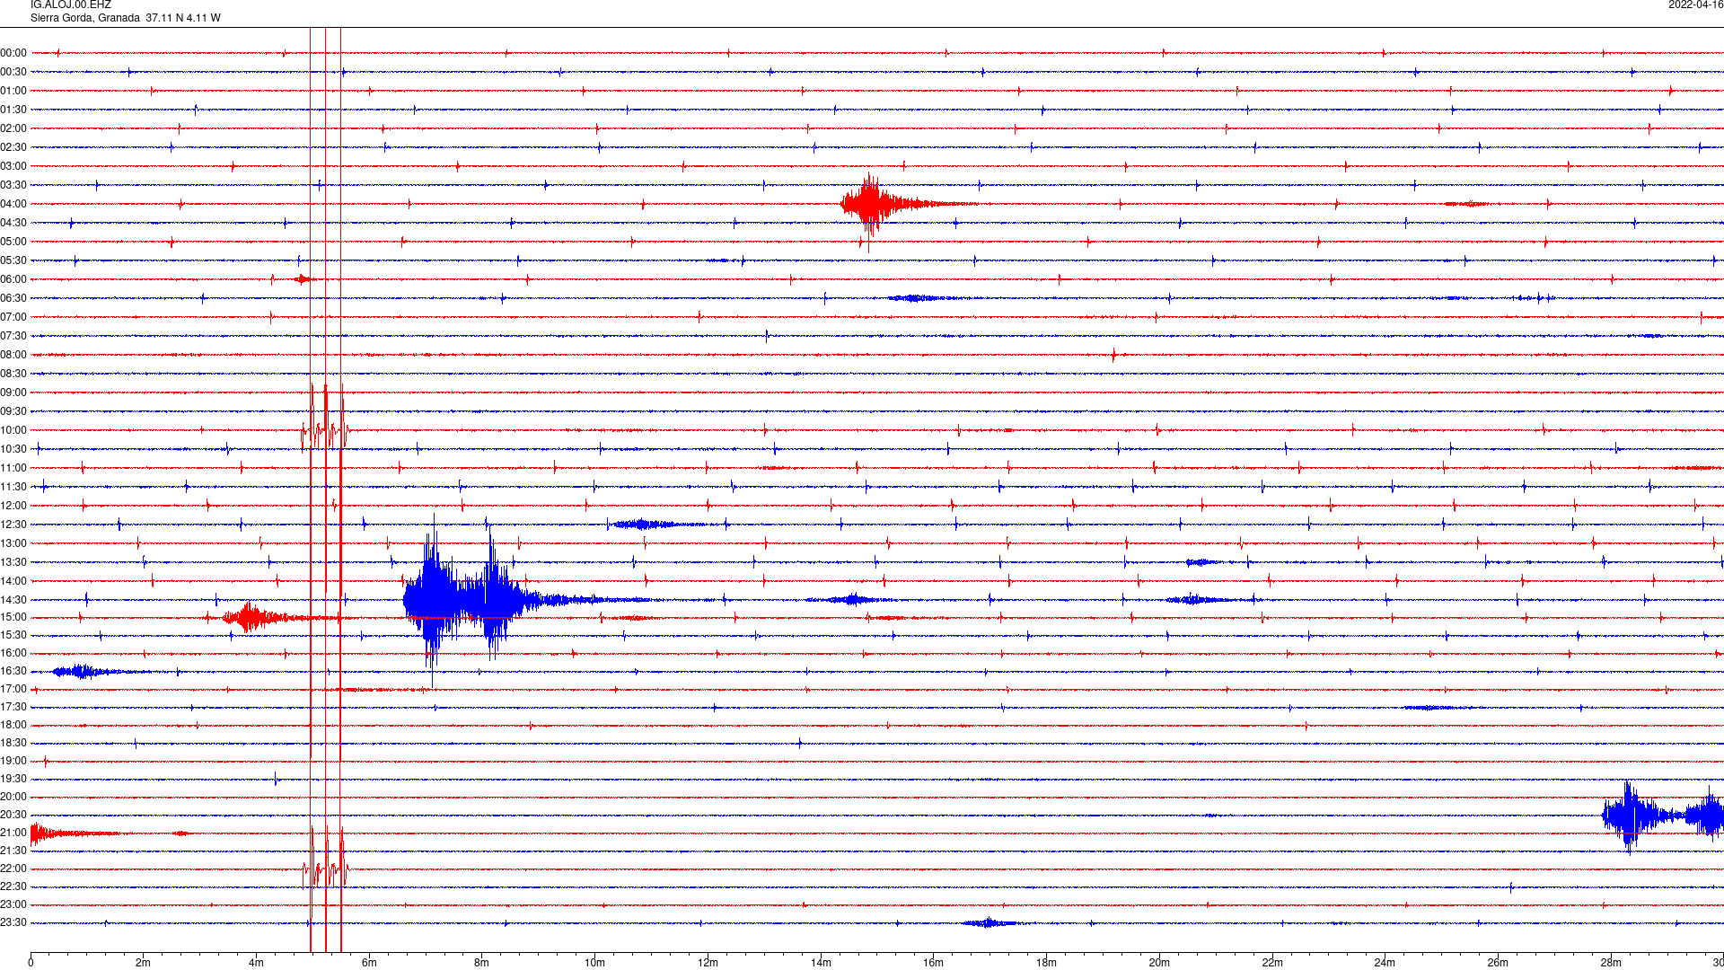Click the 20m tick on time axis
This screenshot has height=970, width=1724.
1159,963
